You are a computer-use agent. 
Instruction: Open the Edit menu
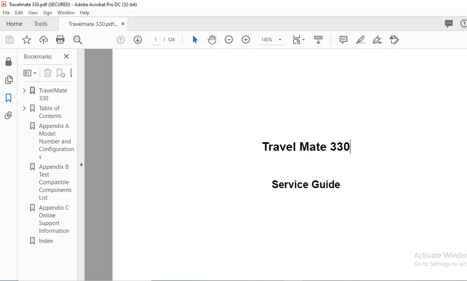(19, 13)
